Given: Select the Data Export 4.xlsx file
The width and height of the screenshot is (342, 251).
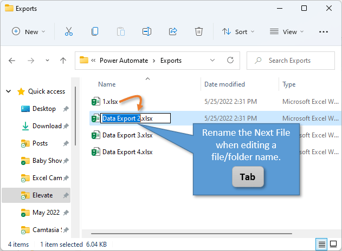Looking at the screenshot, I should [127, 152].
